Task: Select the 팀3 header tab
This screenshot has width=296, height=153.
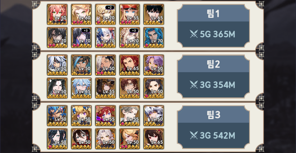Action: 213,115
